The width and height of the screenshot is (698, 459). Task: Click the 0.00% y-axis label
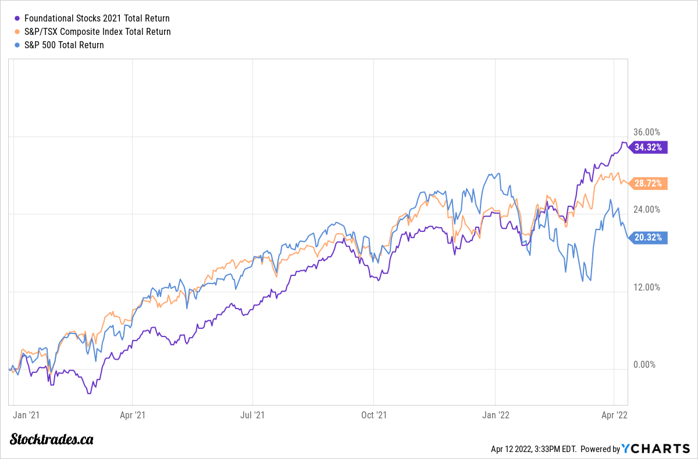click(x=645, y=365)
